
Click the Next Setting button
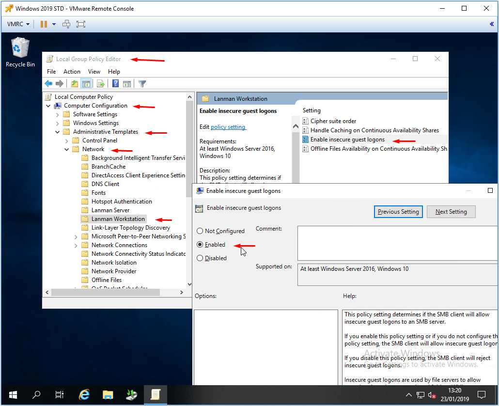pos(451,212)
